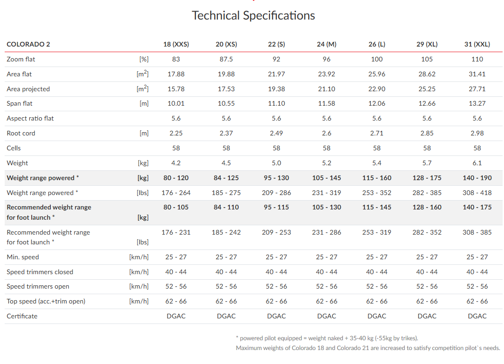Viewport: 504px width, 364px height.
Task: Click the 31 (XXL) column header
Action: pos(477,45)
